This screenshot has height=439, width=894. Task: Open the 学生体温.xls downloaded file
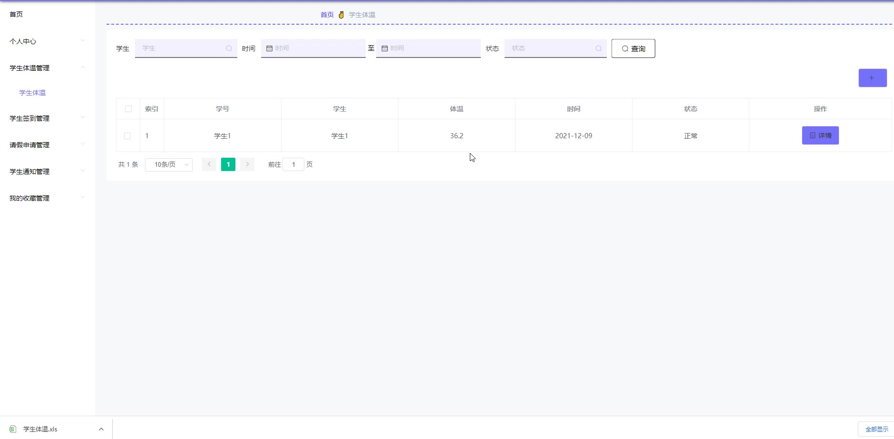[40, 429]
